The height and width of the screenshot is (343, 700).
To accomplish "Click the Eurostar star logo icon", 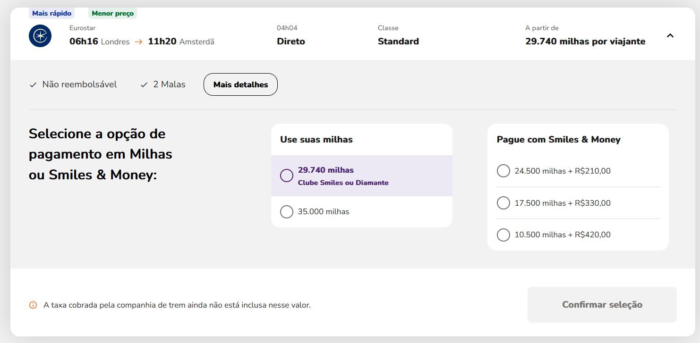I will pyautogui.click(x=40, y=36).
